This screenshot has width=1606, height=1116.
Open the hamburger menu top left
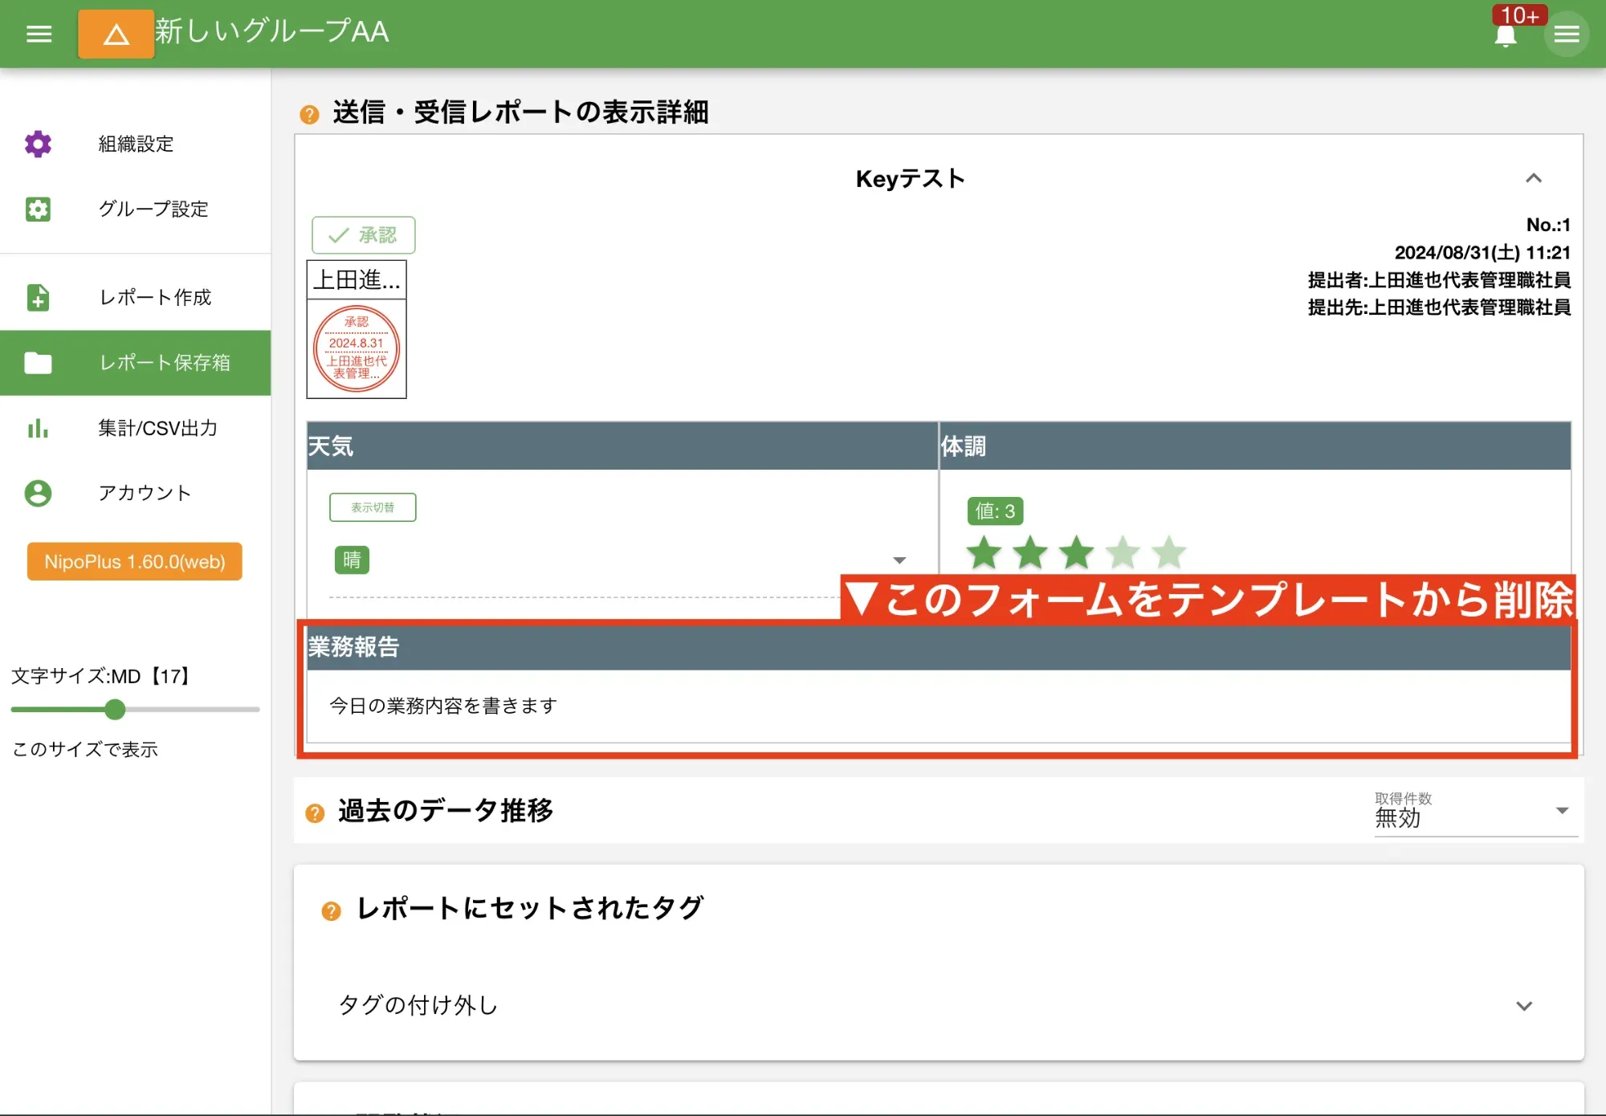point(39,34)
